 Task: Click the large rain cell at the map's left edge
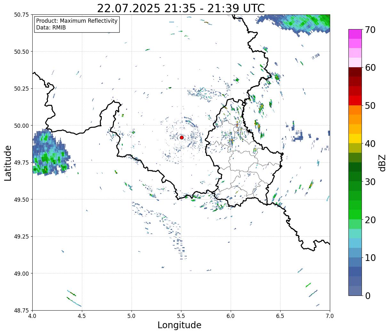point(50,152)
